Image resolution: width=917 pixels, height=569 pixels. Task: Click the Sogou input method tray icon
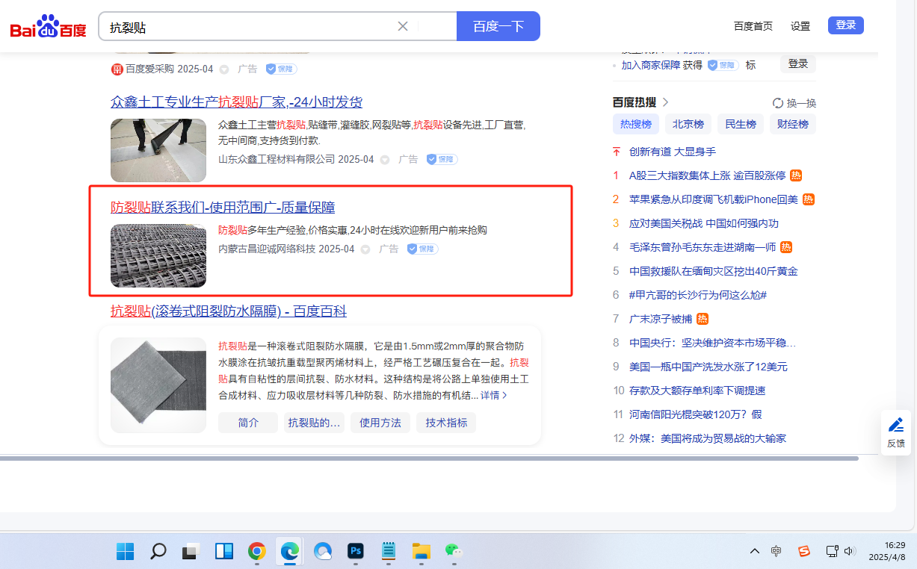803,551
